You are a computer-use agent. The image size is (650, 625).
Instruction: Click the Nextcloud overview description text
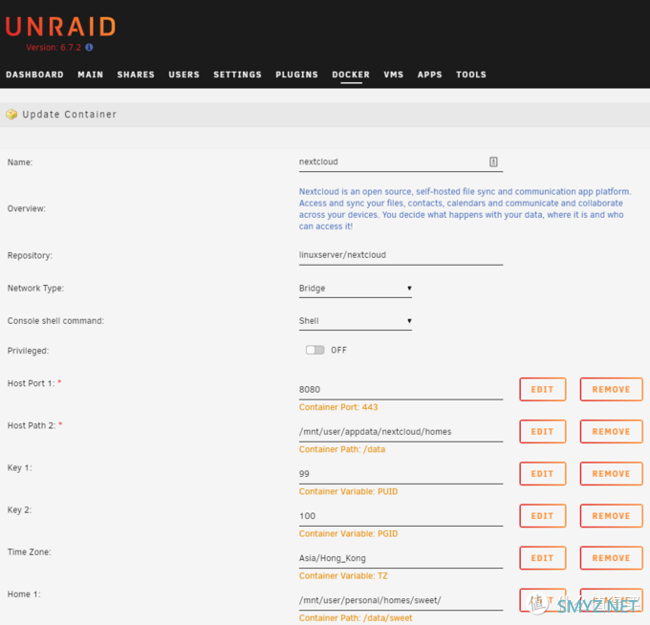click(x=465, y=209)
